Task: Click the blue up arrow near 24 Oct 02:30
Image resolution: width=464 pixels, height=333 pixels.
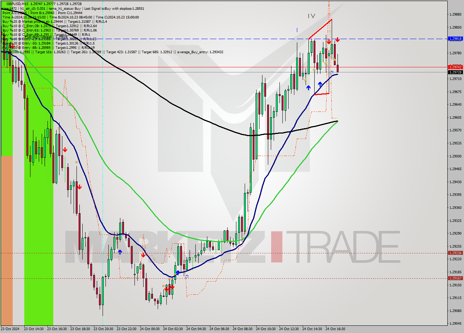Action: pos(178,273)
